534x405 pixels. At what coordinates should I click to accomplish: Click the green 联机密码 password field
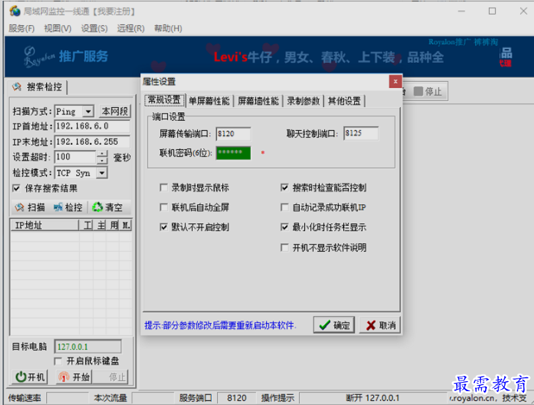pos(233,153)
